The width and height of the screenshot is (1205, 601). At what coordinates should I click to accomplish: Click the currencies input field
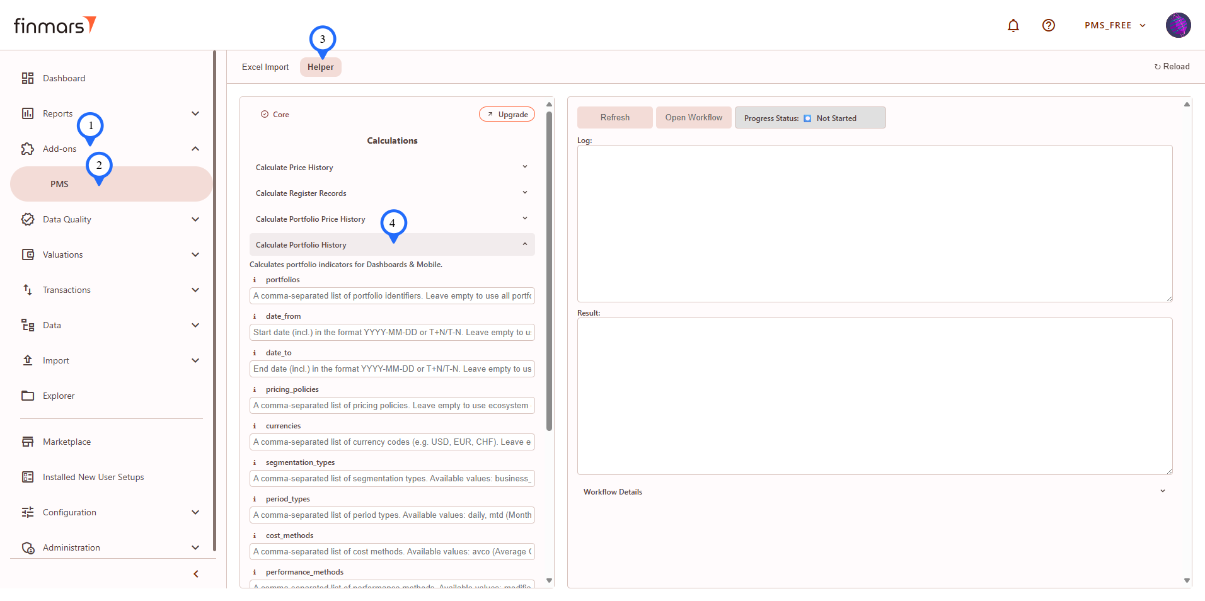click(392, 442)
